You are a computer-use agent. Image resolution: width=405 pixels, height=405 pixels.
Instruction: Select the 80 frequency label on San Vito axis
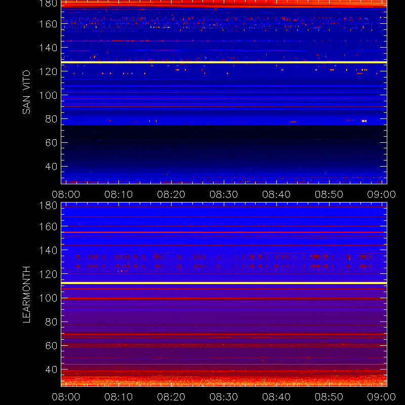(51, 119)
